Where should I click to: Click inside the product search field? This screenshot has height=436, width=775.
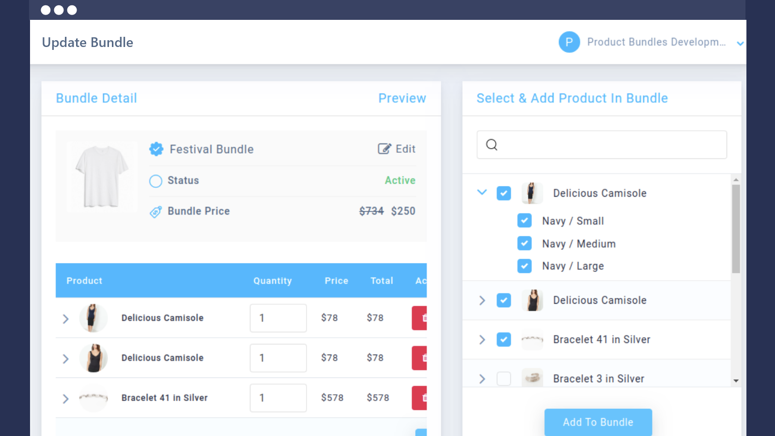(602, 144)
